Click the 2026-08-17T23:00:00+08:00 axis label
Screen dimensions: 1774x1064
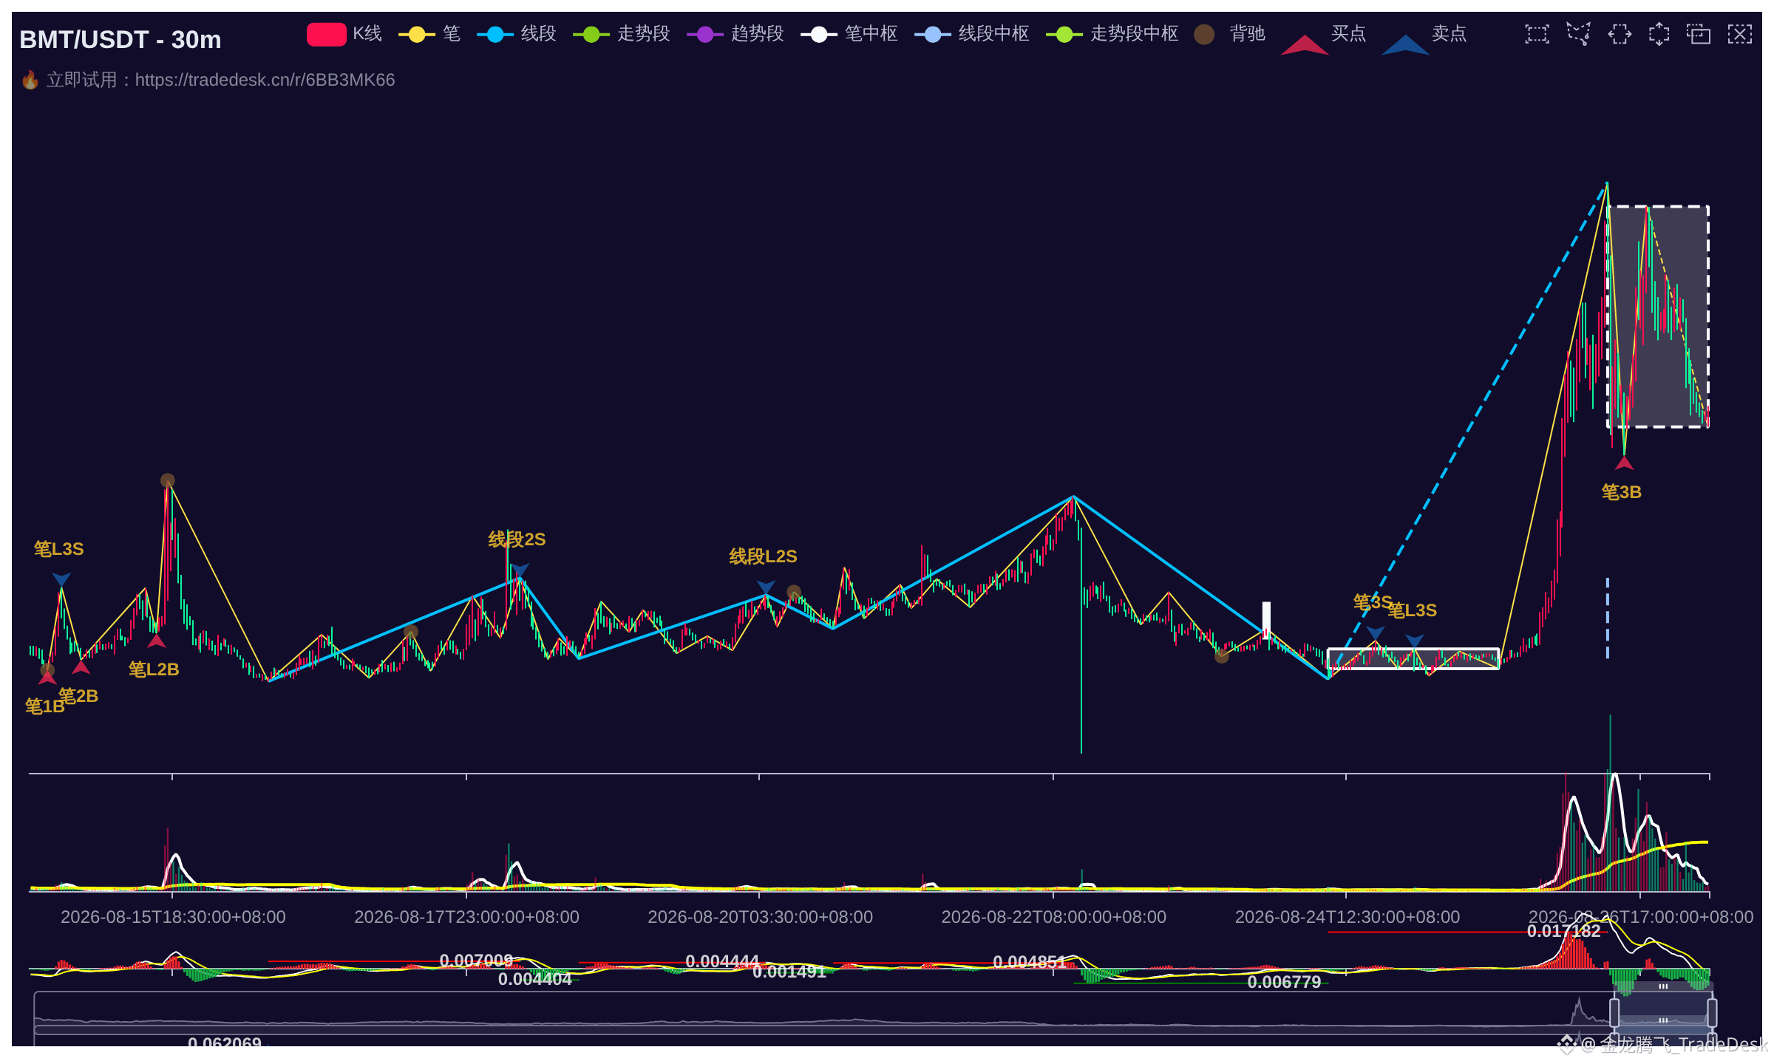coord(466,917)
